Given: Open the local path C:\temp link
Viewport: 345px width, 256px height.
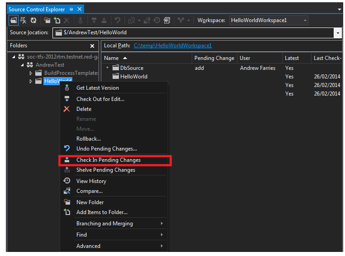Looking at the screenshot, I should coord(173,46).
